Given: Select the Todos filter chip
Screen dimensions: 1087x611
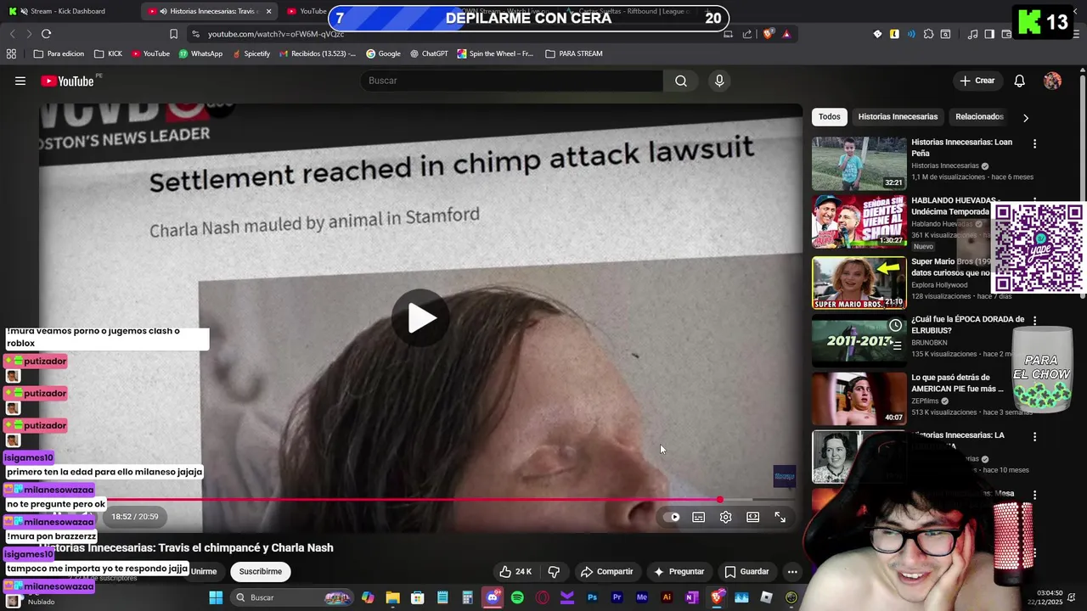Looking at the screenshot, I should (x=829, y=117).
